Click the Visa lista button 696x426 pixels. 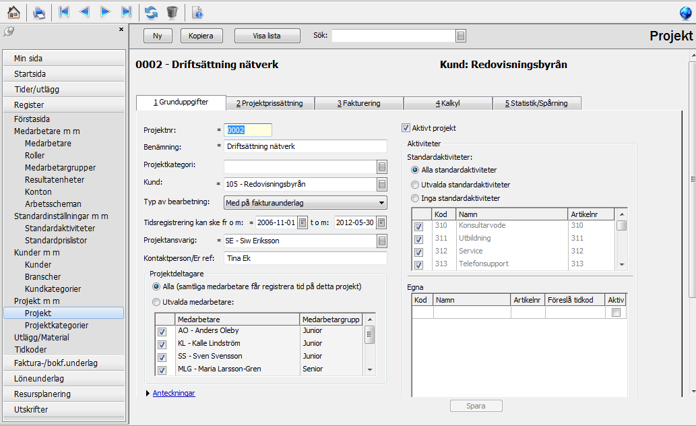[x=267, y=36]
